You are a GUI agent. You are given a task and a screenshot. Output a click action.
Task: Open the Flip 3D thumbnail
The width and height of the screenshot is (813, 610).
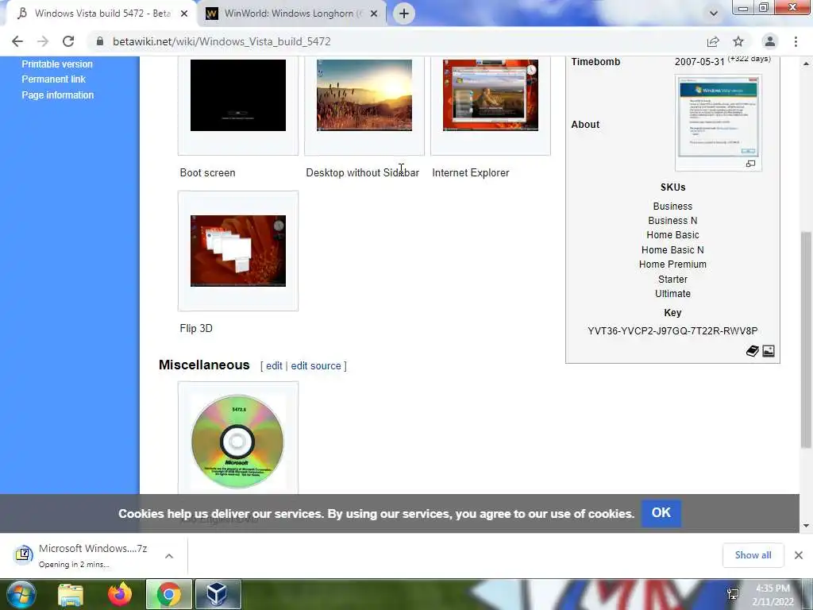tap(238, 251)
